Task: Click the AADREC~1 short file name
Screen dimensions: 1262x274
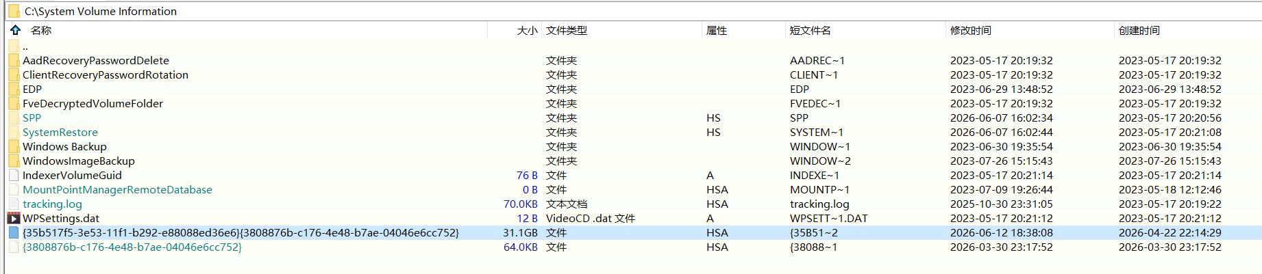Action: (x=817, y=60)
